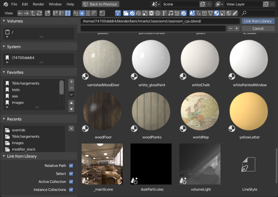Click the funnel filter icon
The image size is (278, 197).
(118, 13)
